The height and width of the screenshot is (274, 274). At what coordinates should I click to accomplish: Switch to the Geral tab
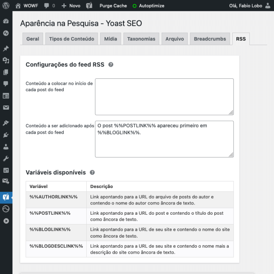pos(33,39)
